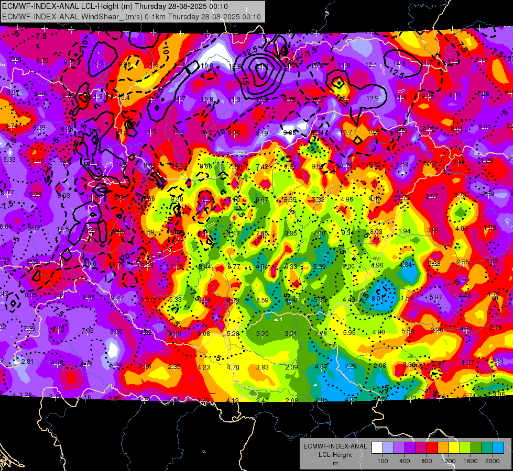Screen dimensions: 513x471
Task: Select the teal legend swatch left of 2000
Action: [x=487, y=448]
